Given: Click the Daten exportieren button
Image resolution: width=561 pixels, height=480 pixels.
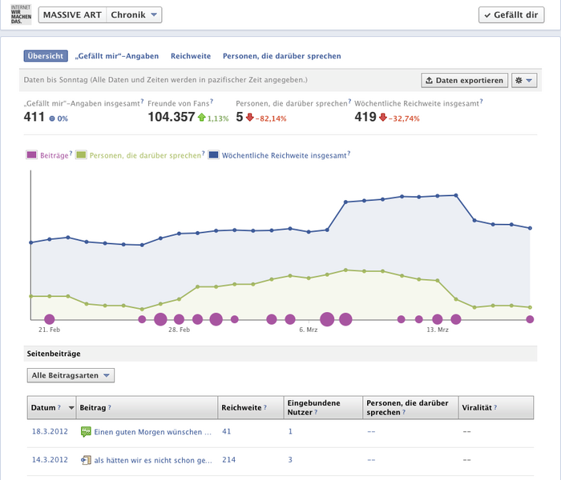Looking at the screenshot, I should coord(464,81).
